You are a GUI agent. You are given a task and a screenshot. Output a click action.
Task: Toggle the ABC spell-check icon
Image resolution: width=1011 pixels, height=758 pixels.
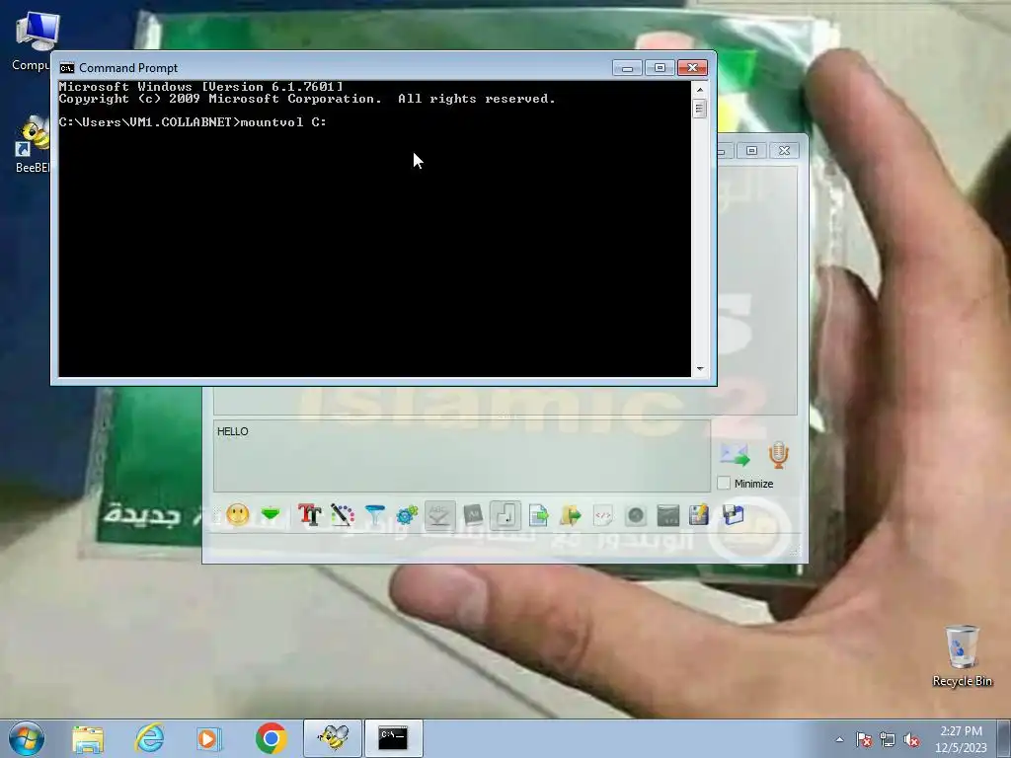(439, 514)
